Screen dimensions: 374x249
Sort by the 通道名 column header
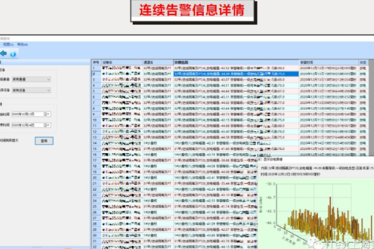click(149, 63)
